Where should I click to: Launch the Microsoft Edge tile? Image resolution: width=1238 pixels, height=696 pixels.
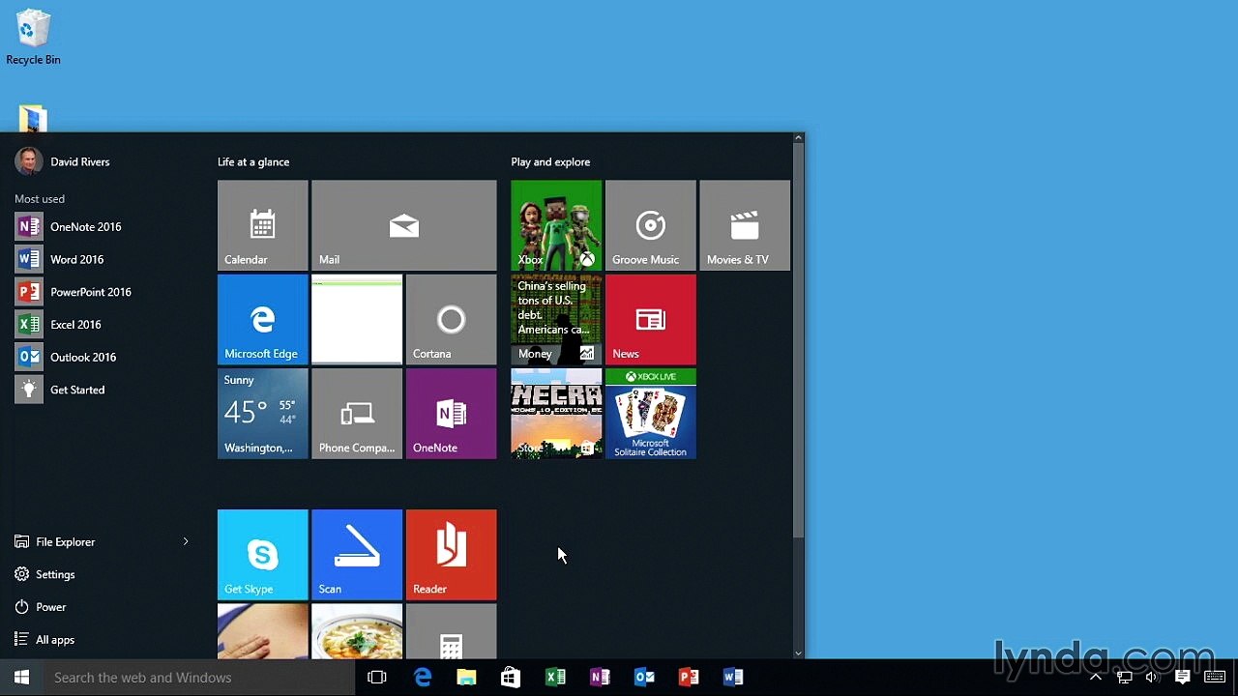point(263,320)
